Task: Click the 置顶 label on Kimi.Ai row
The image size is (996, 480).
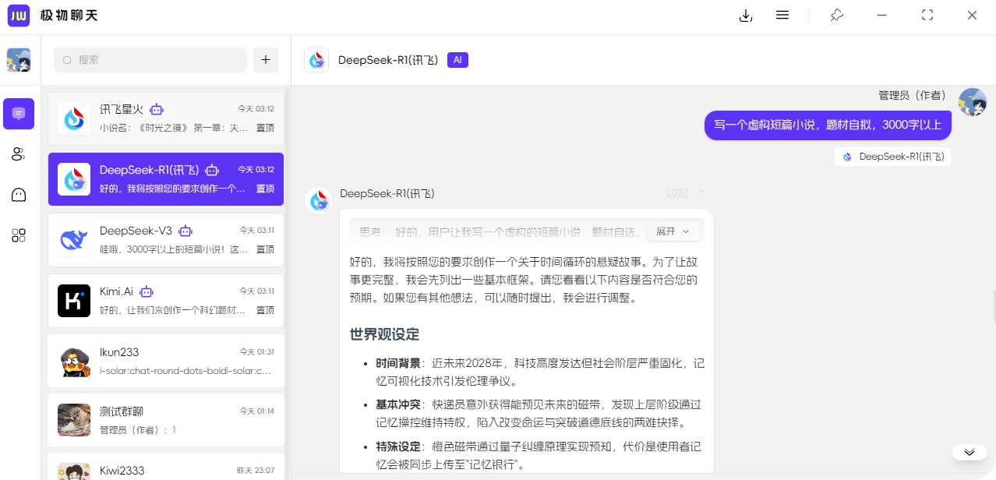Action: pyautogui.click(x=265, y=310)
